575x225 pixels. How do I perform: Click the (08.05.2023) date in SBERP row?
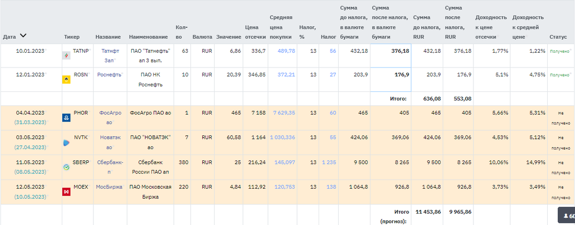pyautogui.click(x=30, y=172)
